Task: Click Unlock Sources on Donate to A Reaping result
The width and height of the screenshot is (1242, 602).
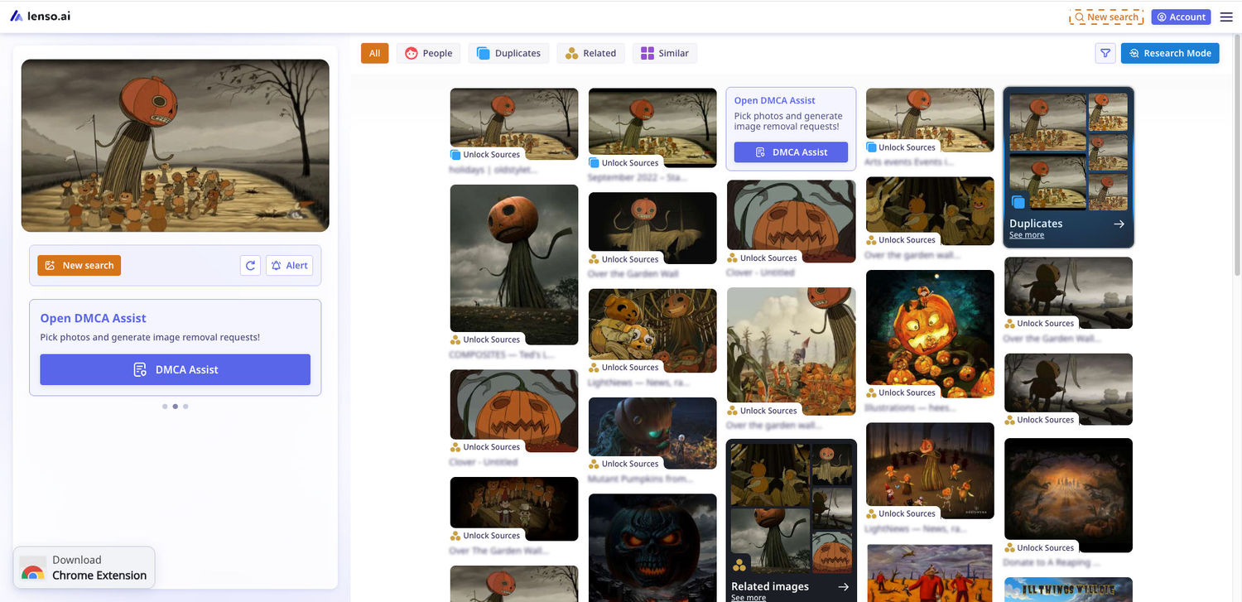Action: coord(1039,547)
